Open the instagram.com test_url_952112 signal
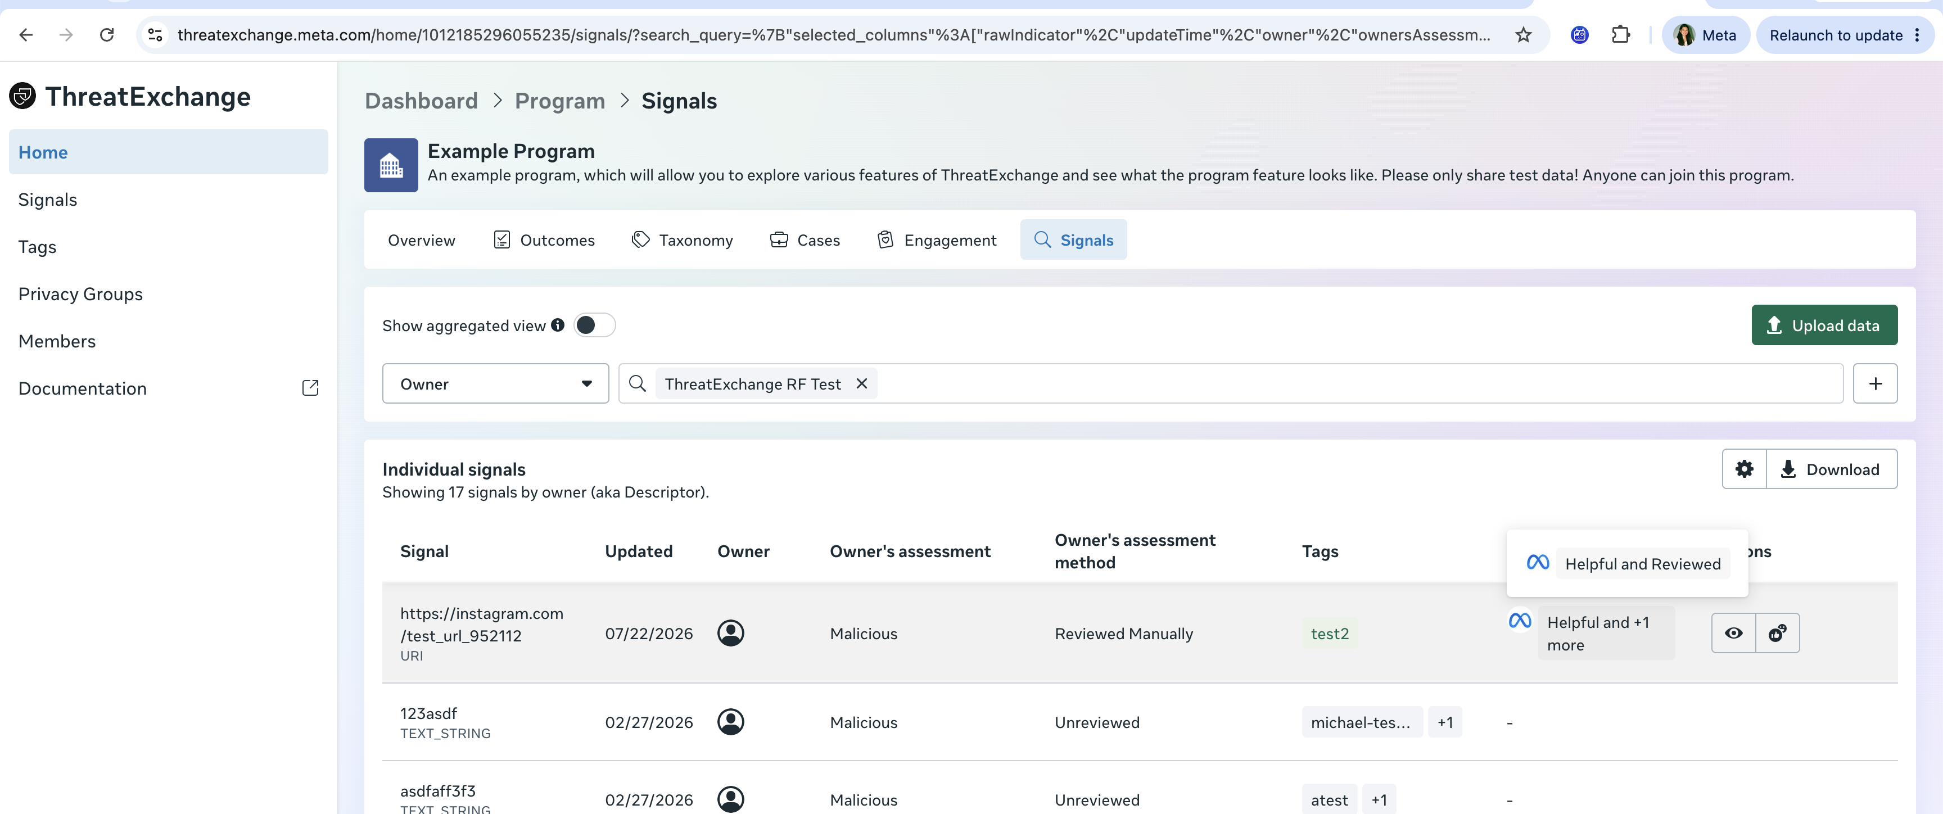 click(x=481, y=625)
